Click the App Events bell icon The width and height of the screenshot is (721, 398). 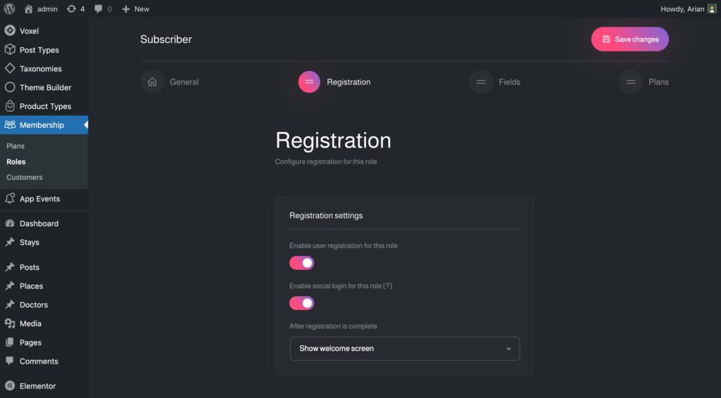10,199
